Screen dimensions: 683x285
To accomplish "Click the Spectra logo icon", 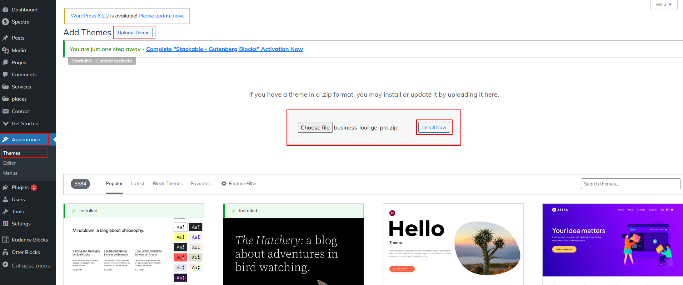I will [5, 22].
